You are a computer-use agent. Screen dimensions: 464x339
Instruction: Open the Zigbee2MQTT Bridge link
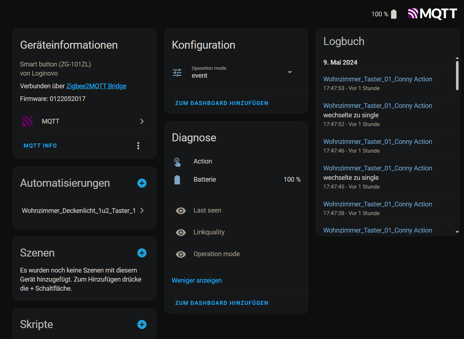pyautogui.click(x=96, y=86)
